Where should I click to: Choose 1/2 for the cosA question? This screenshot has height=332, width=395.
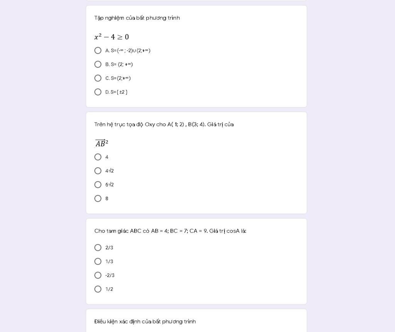pos(98,289)
